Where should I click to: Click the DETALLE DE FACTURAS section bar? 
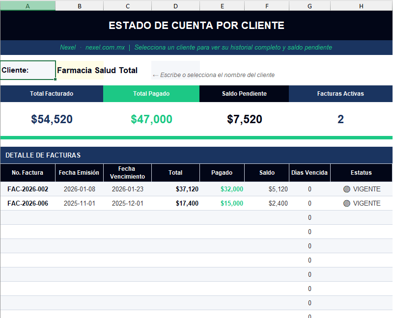[196, 155]
